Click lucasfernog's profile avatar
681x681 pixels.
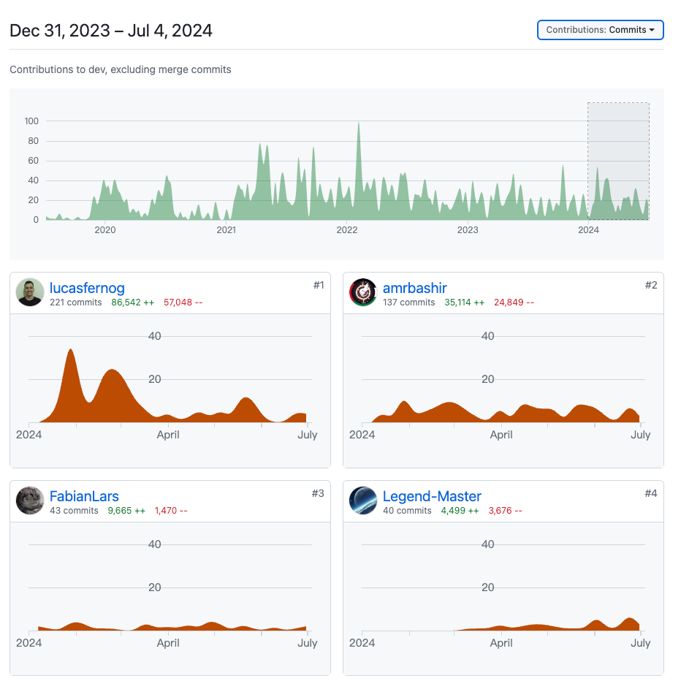[30, 292]
